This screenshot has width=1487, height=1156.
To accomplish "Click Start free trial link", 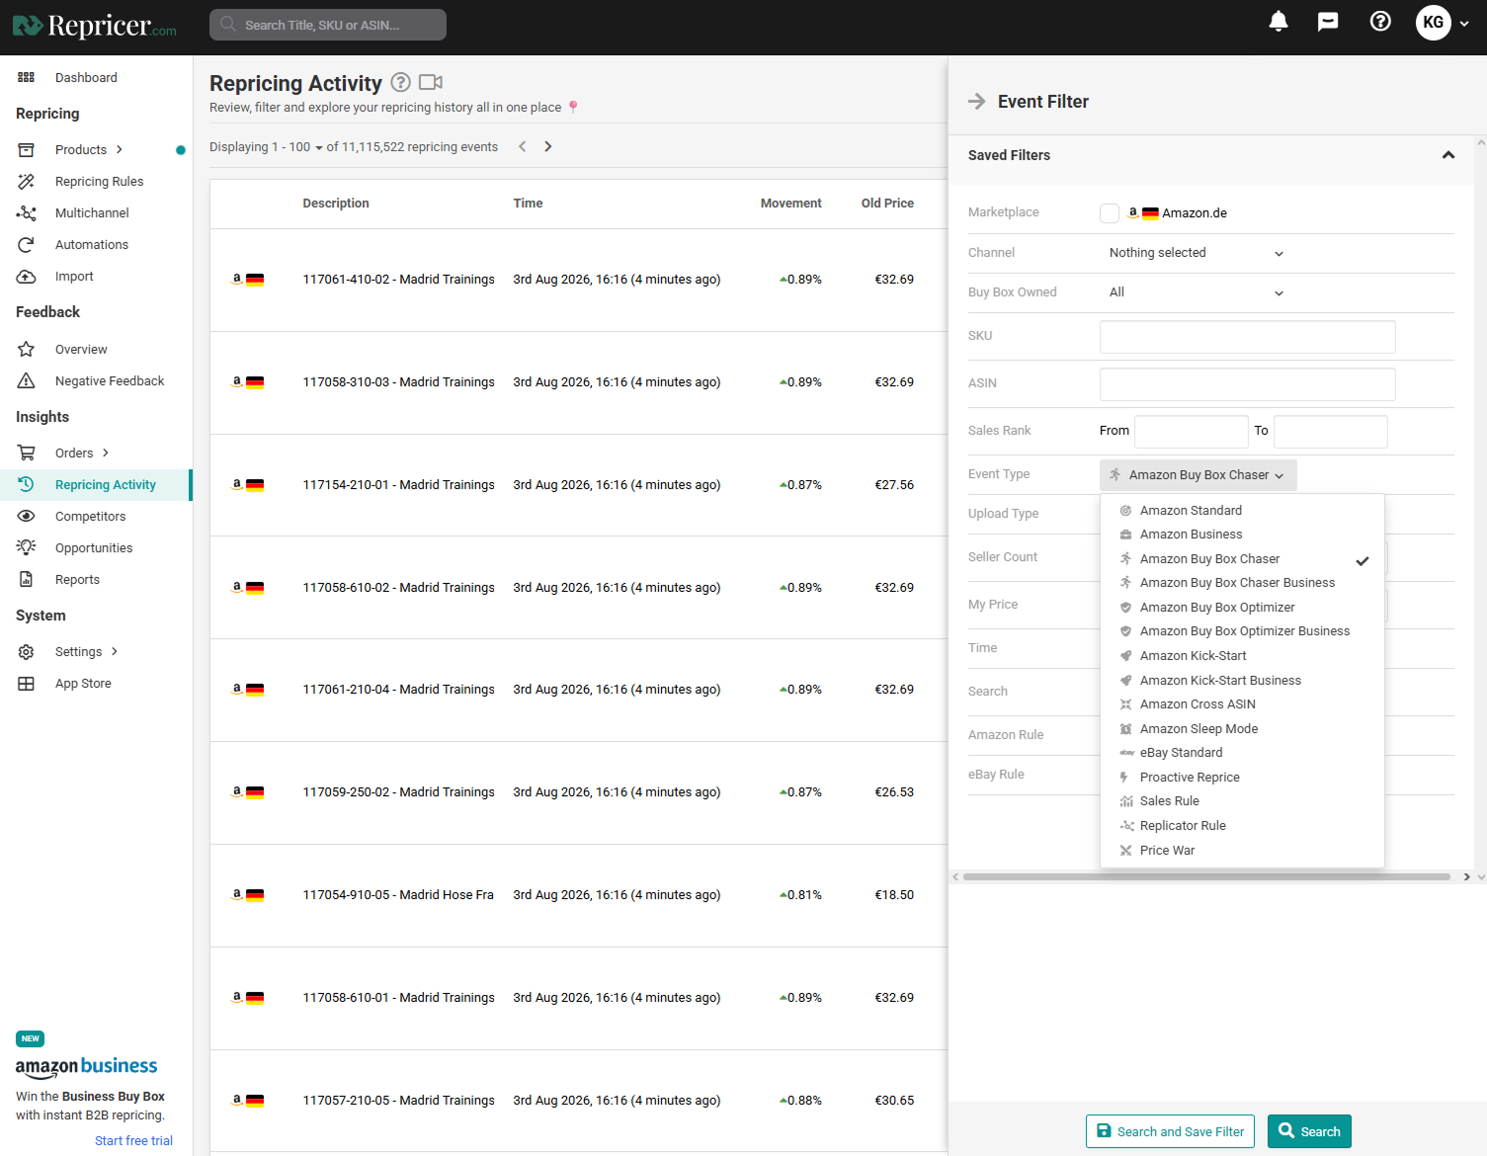I will pos(133,1141).
